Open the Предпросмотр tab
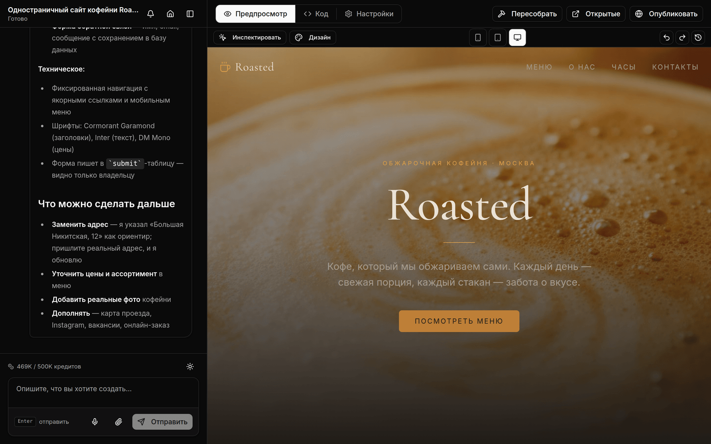The image size is (711, 444). coord(256,14)
